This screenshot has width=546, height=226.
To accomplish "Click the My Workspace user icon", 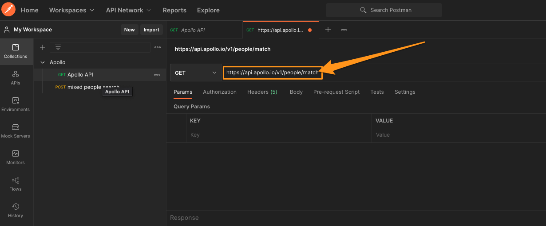I will [x=7, y=30].
